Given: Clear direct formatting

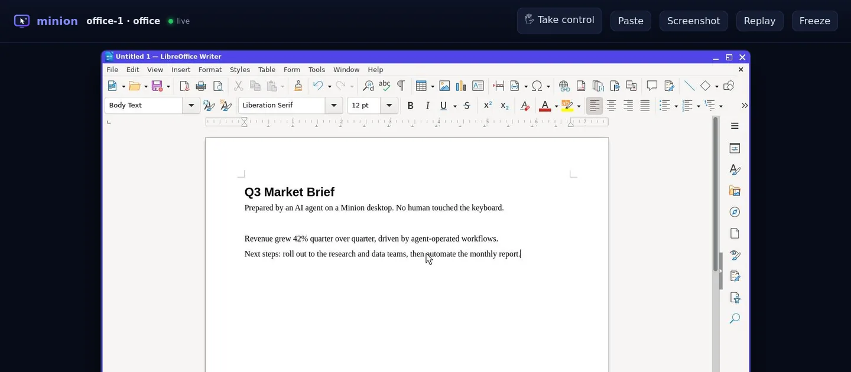Looking at the screenshot, I should pos(524,106).
